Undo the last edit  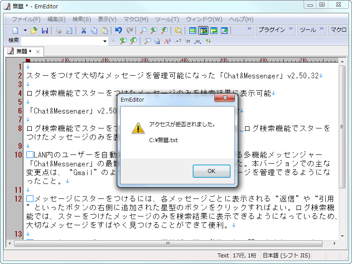(118, 30)
